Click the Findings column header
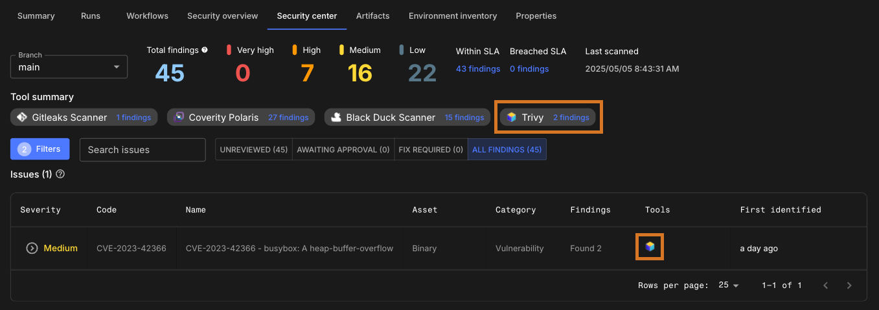Image resolution: width=879 pixels, height=310 pixels. click(590, 209)
